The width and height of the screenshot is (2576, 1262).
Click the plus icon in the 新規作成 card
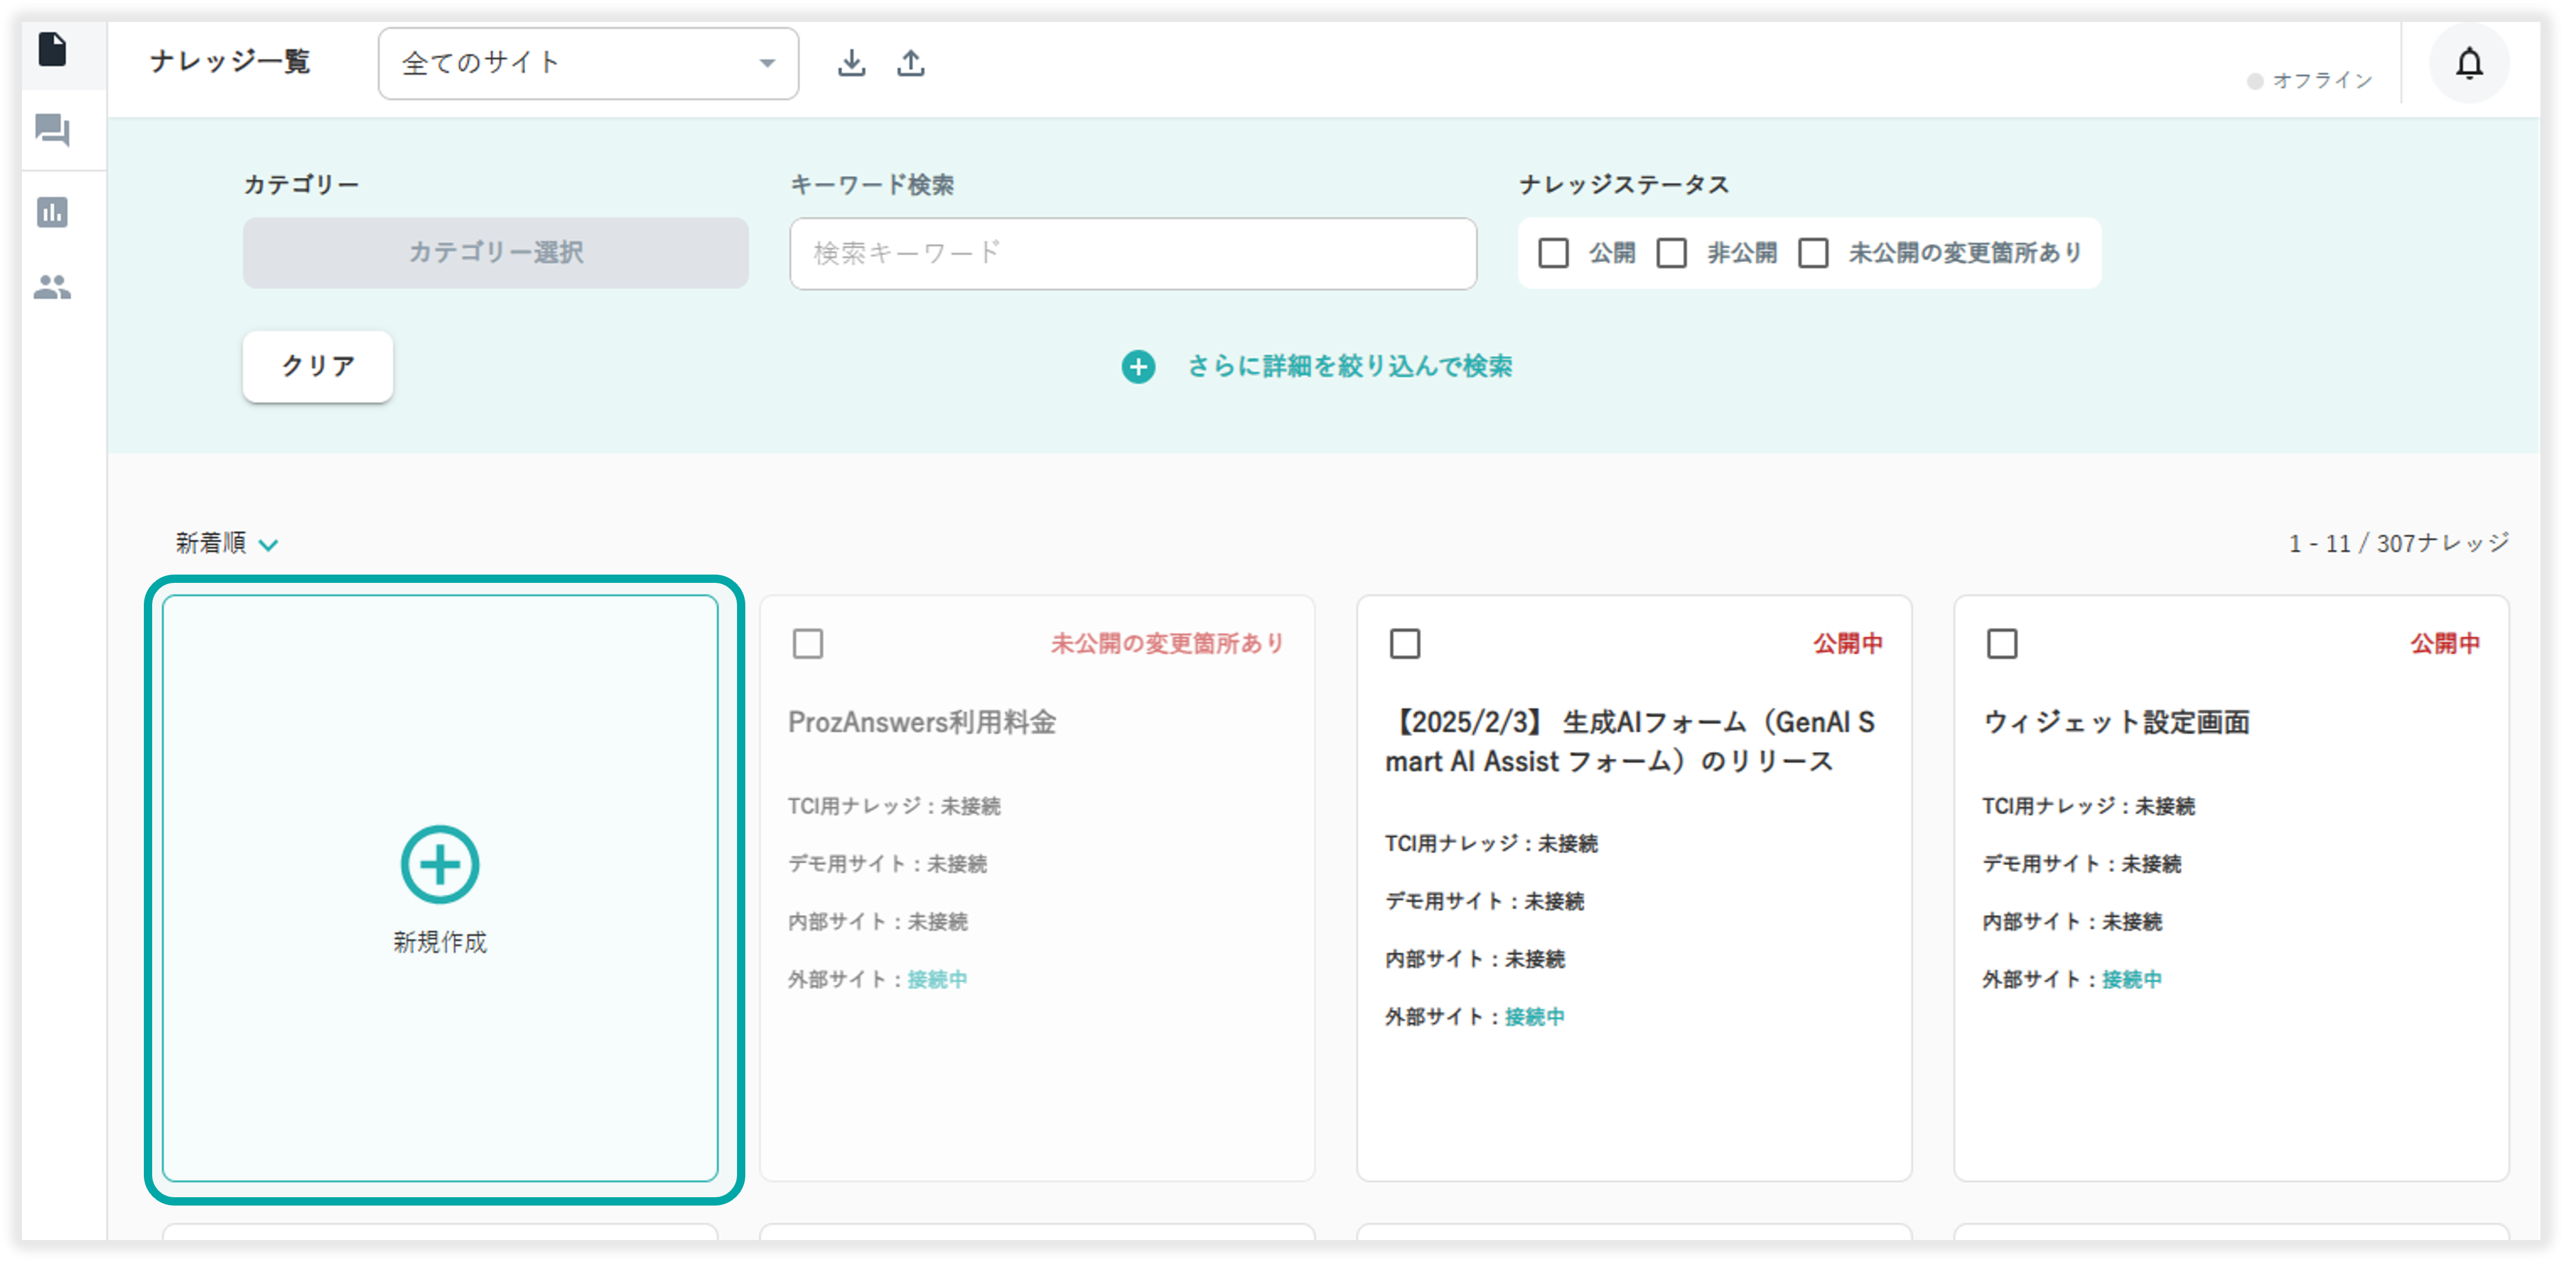coord(440,864)
